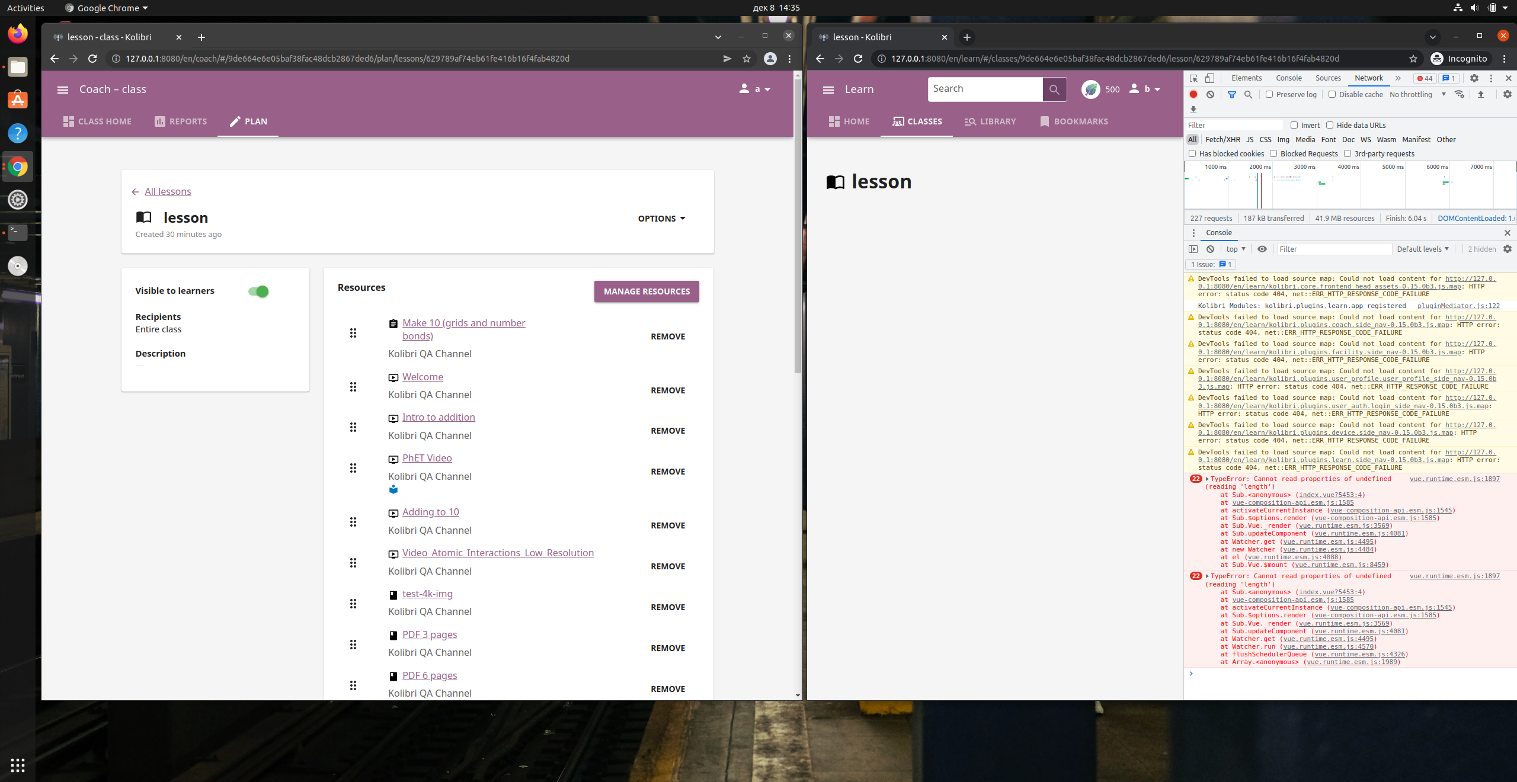Click the Network filter funnel icon
The image size is (1517, 782).
pyautogui.click(x=1232, y=94)
